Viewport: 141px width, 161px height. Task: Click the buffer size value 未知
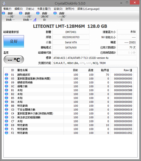pyautogui.click(x=127, y=32)
